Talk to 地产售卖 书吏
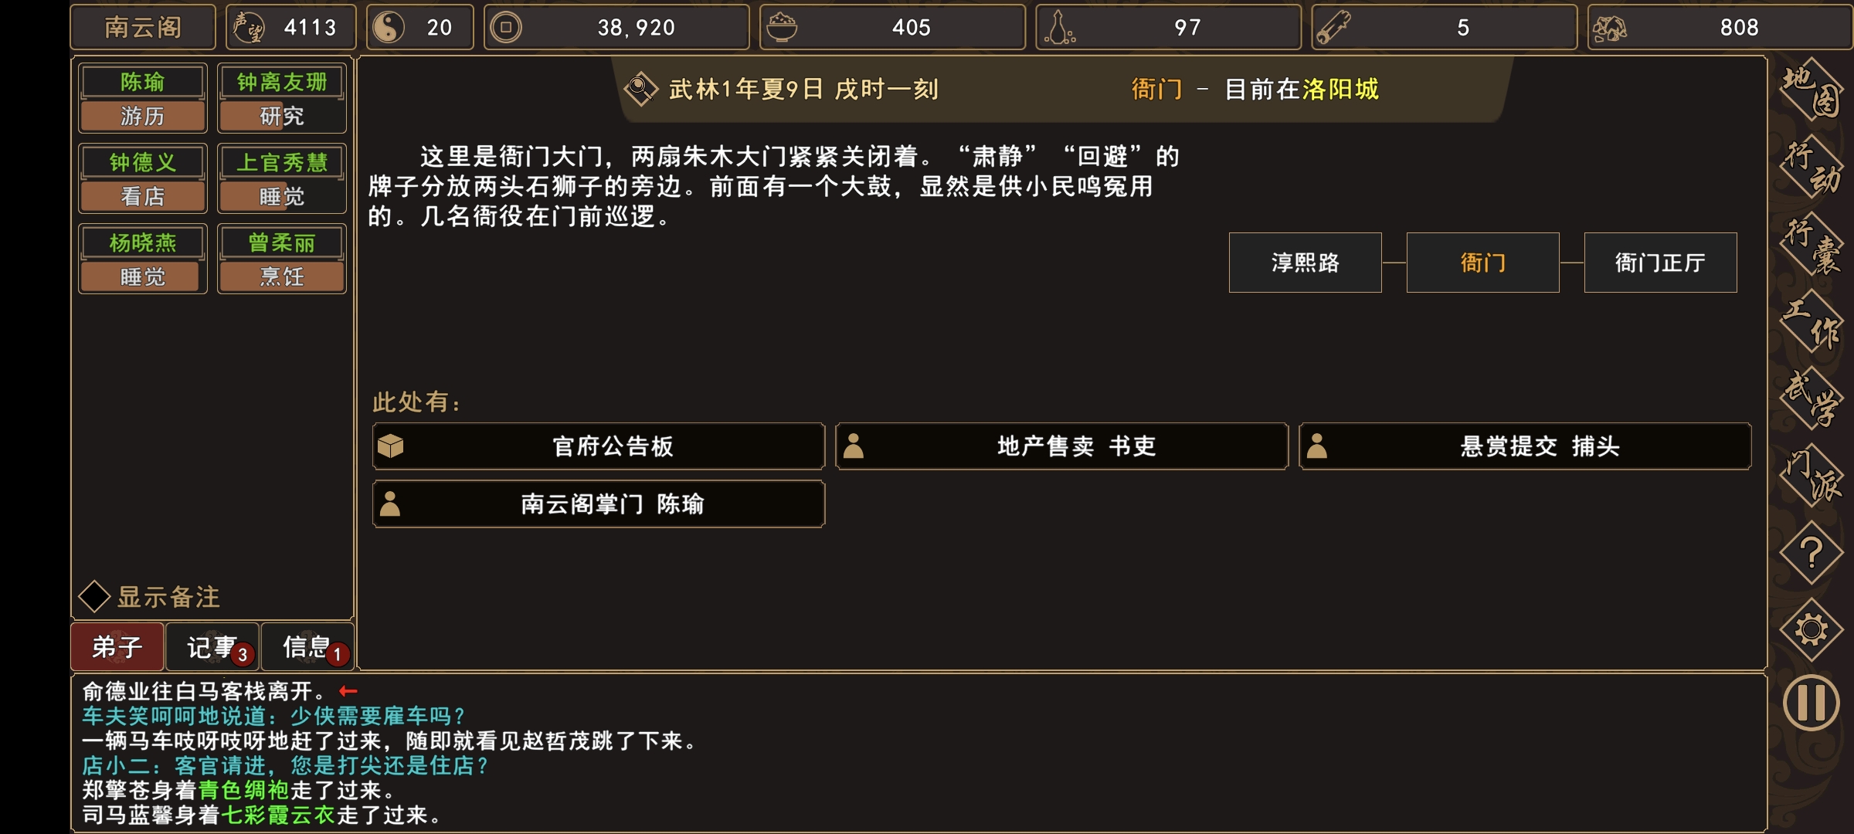This screenshot has width=1854, height=834. (x=1062, y=446)
